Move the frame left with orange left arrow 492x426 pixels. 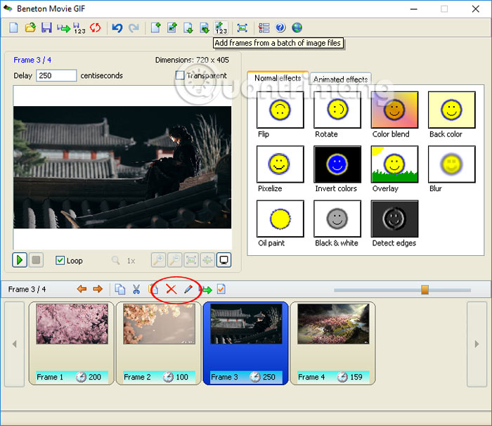[82, 289]
